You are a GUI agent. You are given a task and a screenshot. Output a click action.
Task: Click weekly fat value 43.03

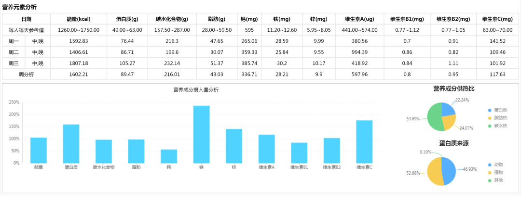[217, 74]
